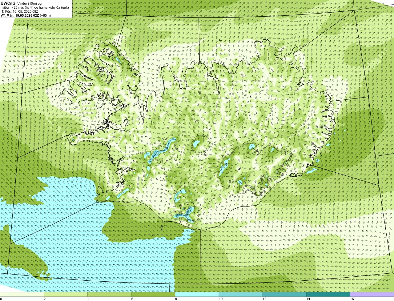The width and height of the screenshot is (394, 301).
Task: Click the "UWC/IG" title text
Action: (x=8, y=3)
